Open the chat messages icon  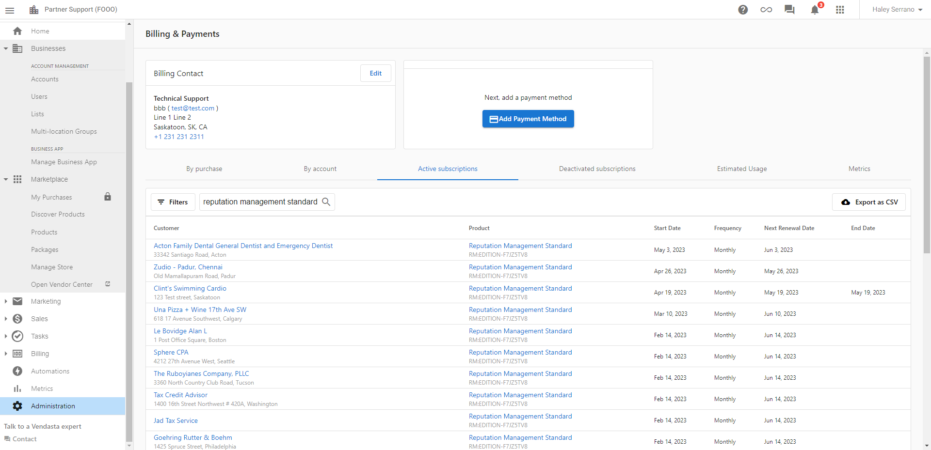[x=789, y=10]
